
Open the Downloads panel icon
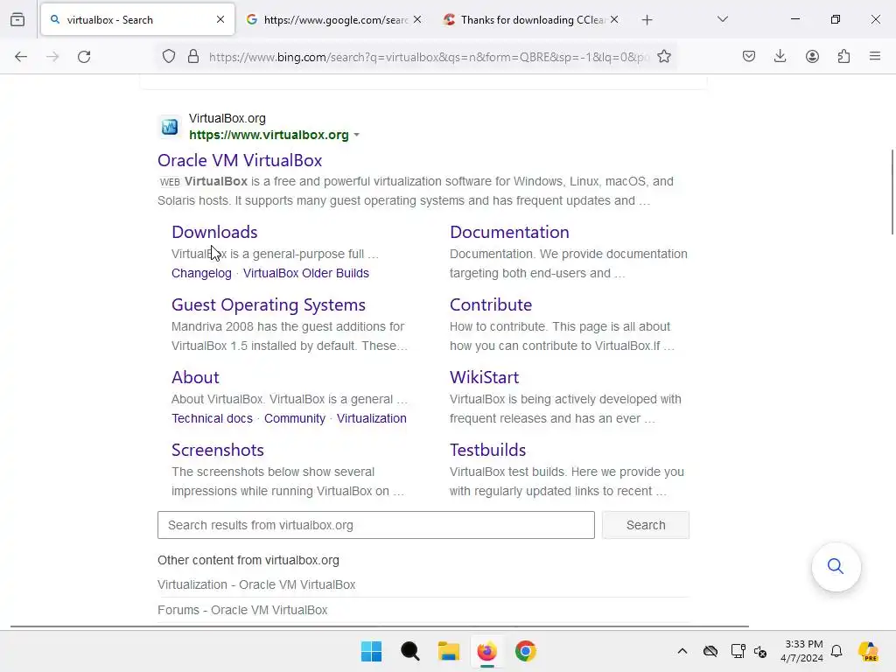[780, 57]
